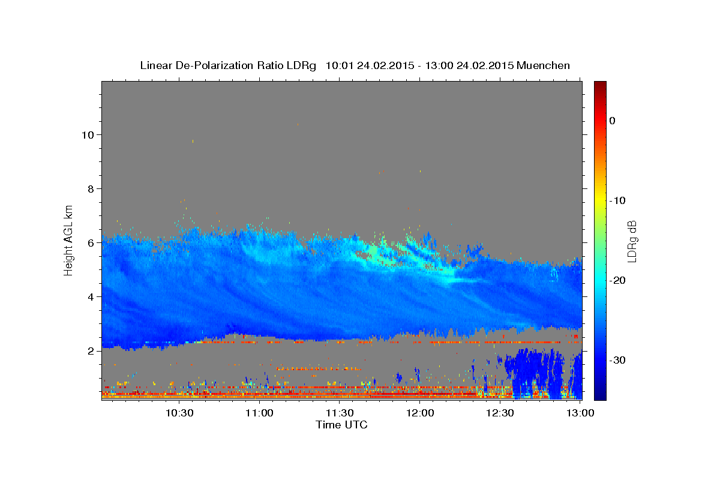Click the colorbar value label -10
This screenshot has height=480, width=720.
coord(618,200)
